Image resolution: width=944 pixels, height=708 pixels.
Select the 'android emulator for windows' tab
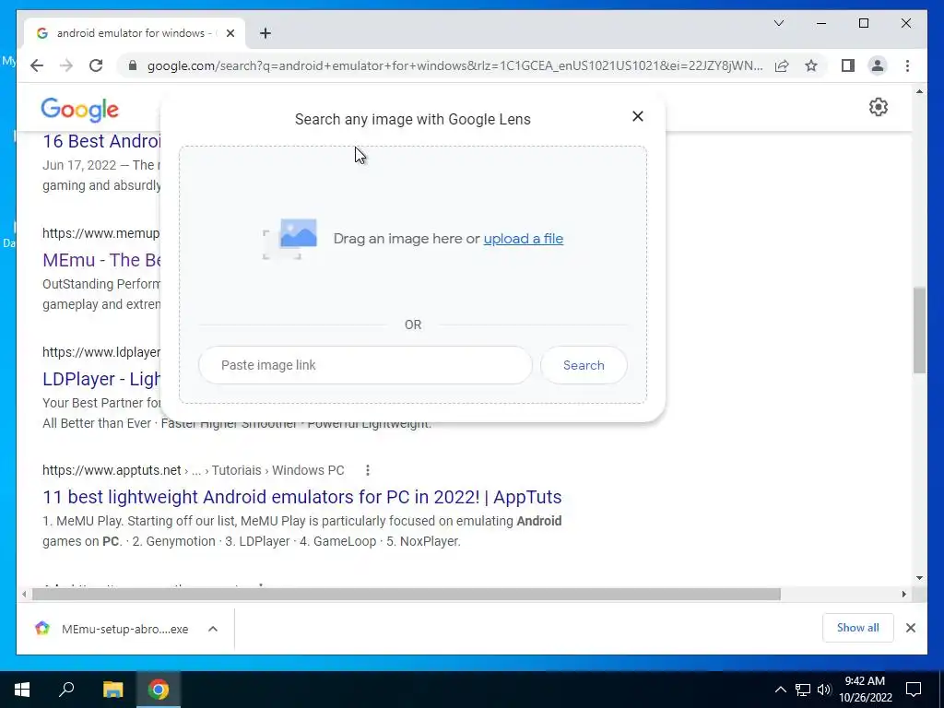click(135, 33)
